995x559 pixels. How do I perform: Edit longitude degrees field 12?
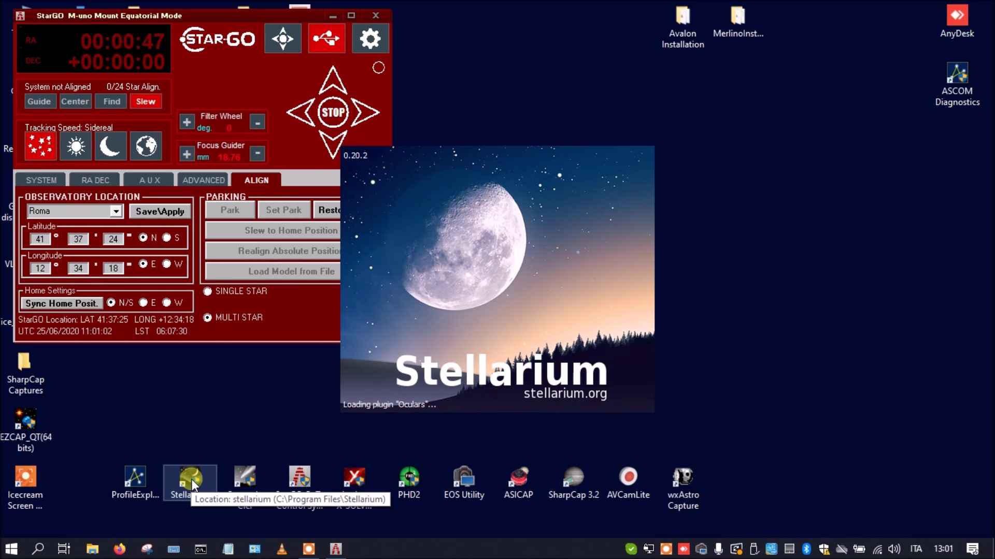point(40,268)
